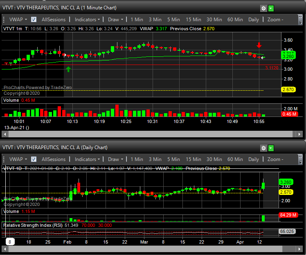Open Indicators dropdown in 1 Minute Chart

coord(88,20)
